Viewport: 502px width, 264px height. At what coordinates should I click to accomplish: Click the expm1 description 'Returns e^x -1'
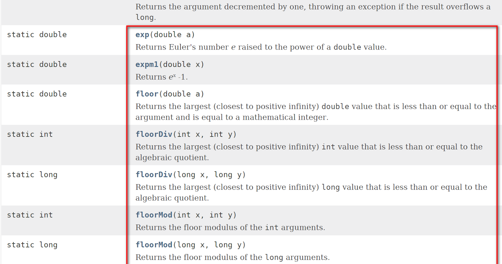(x=162, y=77)
